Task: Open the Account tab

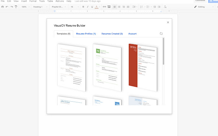Action: (133, 34)
